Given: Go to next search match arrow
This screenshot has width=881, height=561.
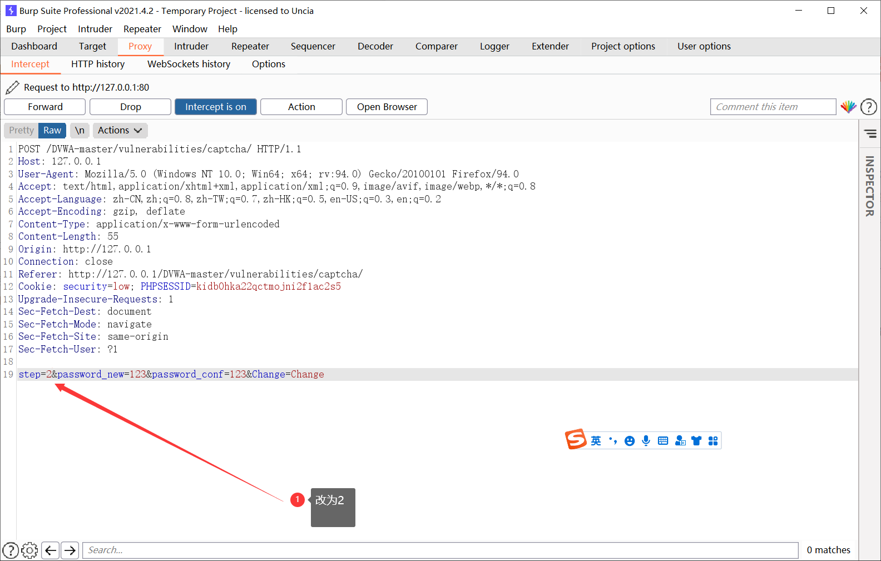Looking at the screenshot, I should 70,550.
